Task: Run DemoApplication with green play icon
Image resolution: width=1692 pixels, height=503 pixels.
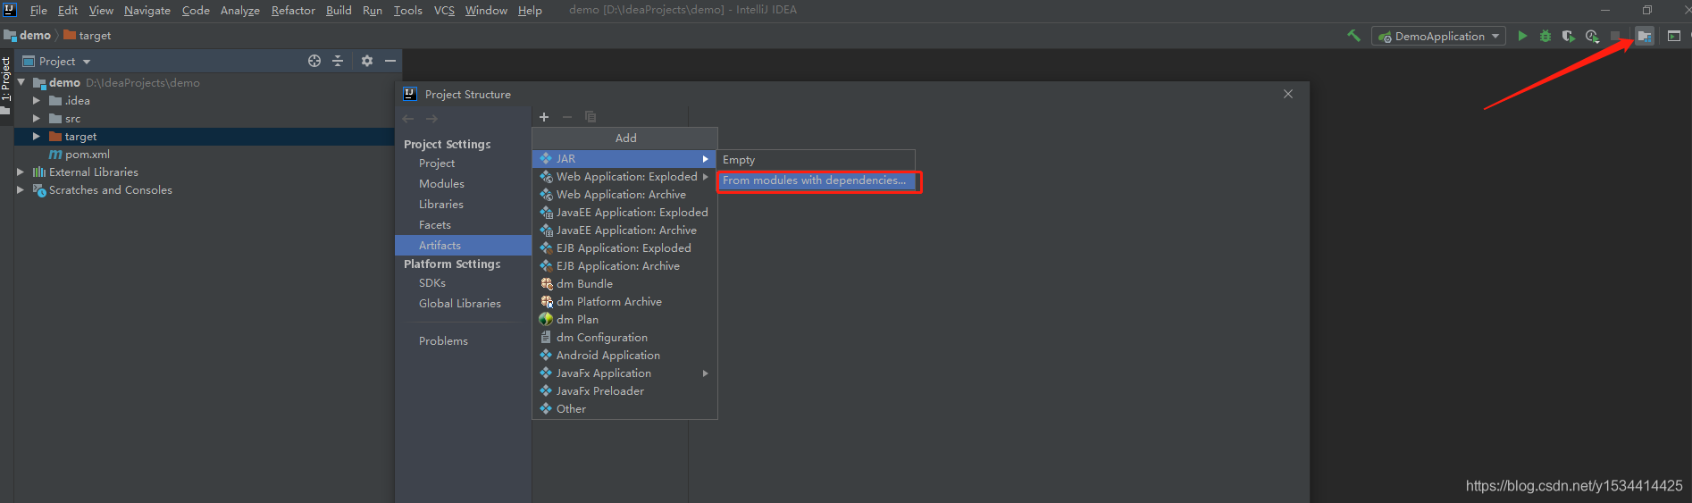Action: click(1522, 36)
